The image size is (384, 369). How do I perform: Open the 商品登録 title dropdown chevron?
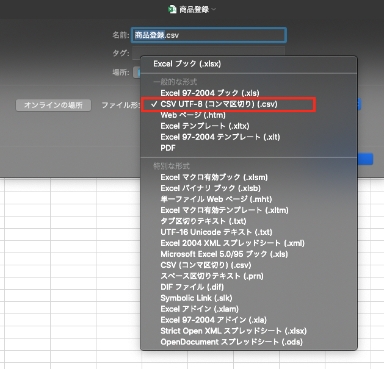[x=214, y=9]
